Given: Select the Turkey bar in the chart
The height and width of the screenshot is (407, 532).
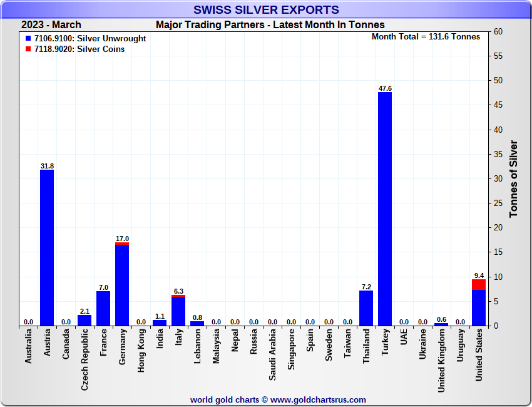Looking at the screenshot, I should click(x=385, y=210).
